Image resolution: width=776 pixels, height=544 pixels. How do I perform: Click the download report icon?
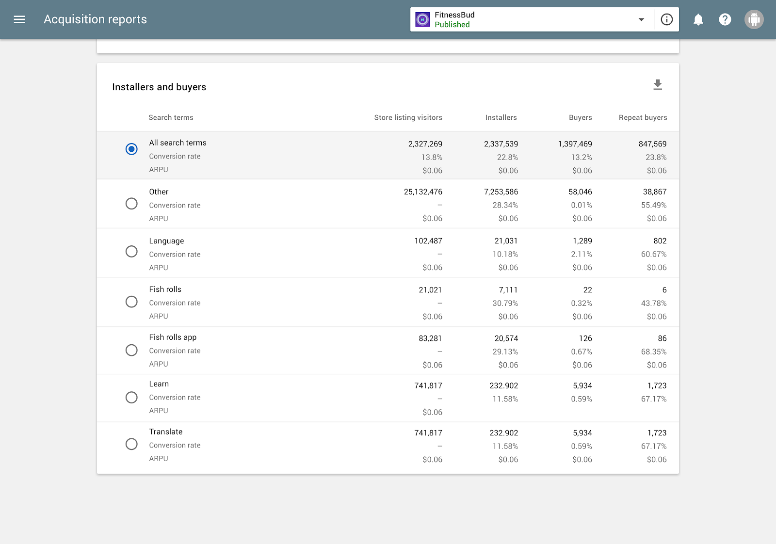[658, 85]
